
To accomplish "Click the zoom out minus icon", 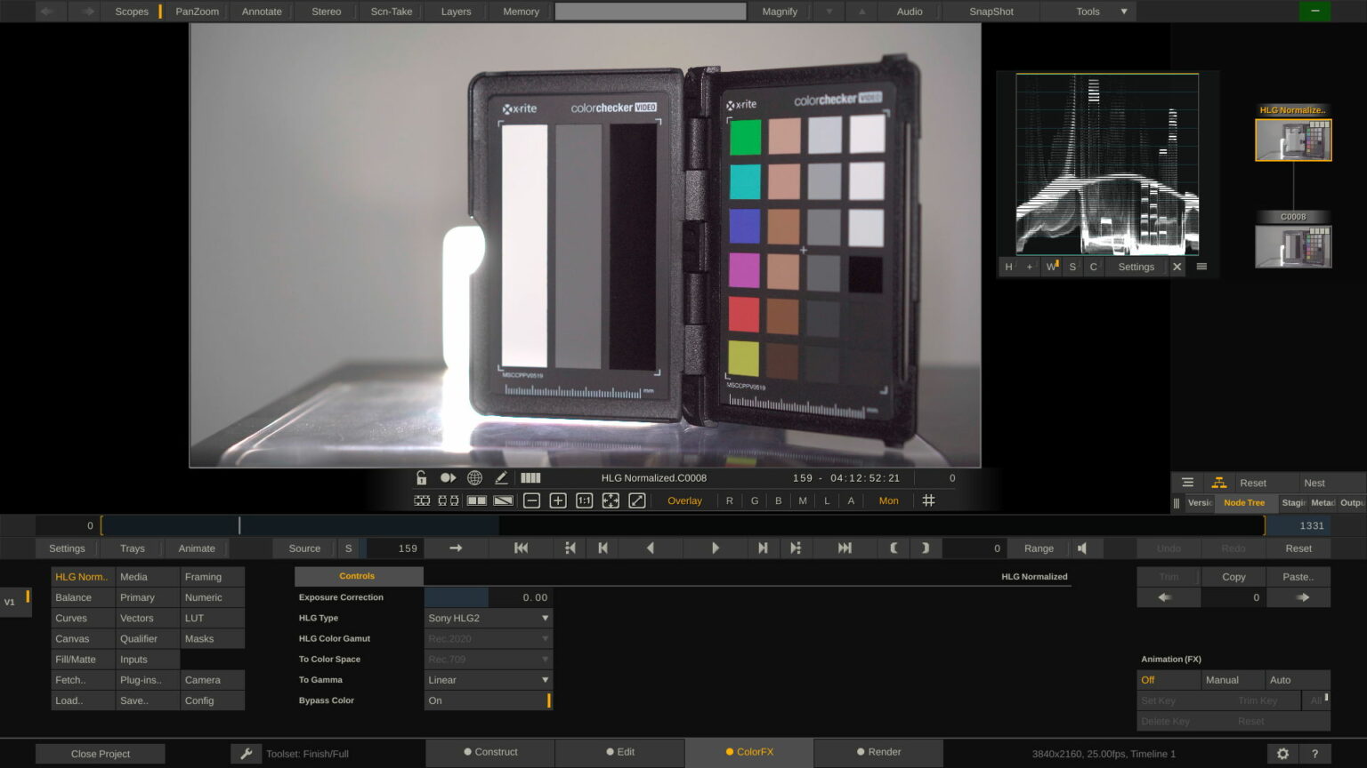I will [531, 500].
